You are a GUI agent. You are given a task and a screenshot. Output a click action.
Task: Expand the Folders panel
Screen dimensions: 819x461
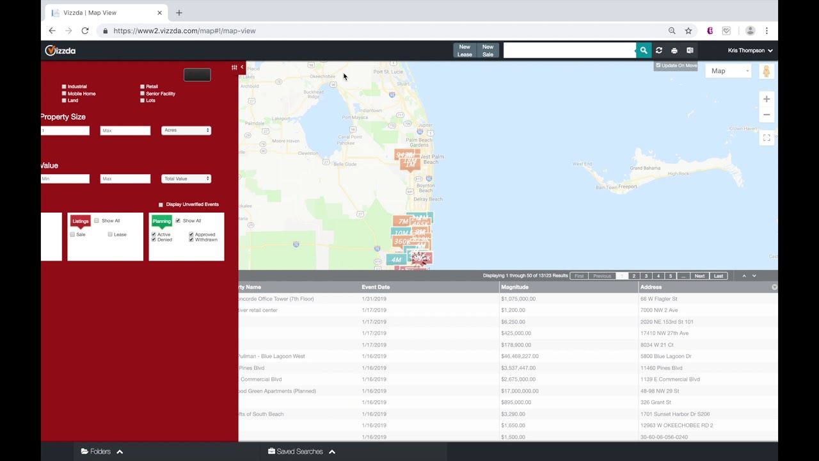(x=102, y=451)
